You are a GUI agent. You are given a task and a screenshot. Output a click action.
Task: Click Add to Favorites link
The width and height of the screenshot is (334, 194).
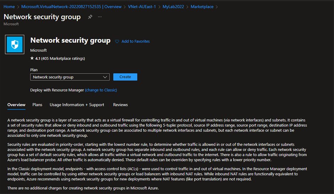pos(135,41)
